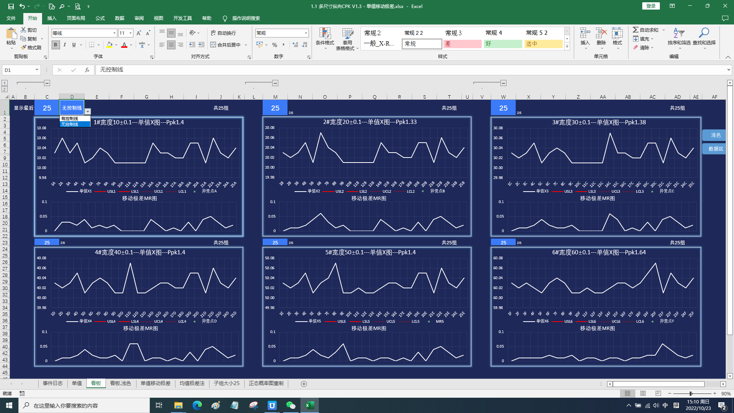Open Format as Table icon
Image resolution: width=734 pixels, height=413 pixels.
[348, 33]
